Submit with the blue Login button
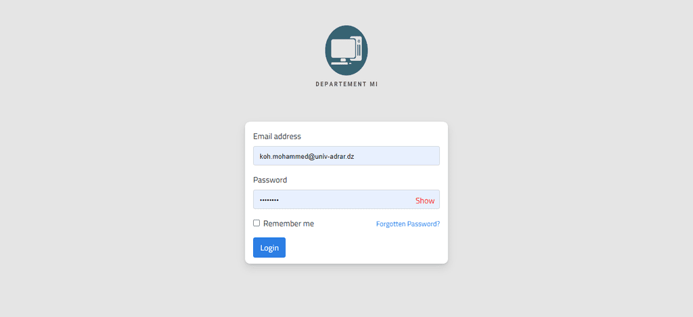This screenshot has width=693, height=317. [x=269, y=247]
